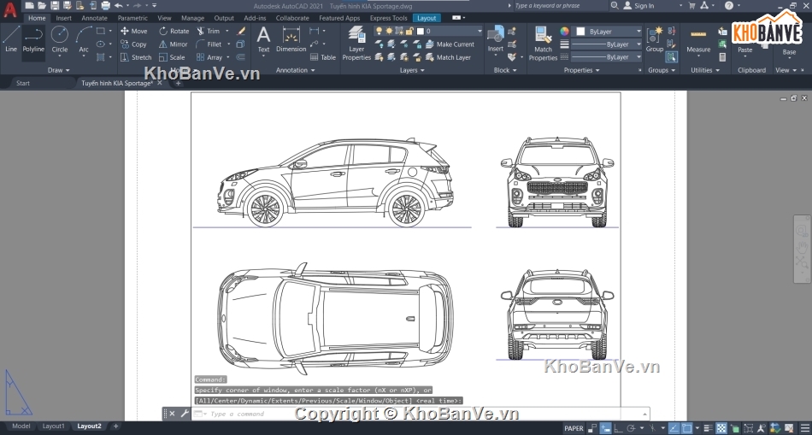Open the Parametric ribbon tab
This screenshot has height=435, width=812.
coord(132,18)
